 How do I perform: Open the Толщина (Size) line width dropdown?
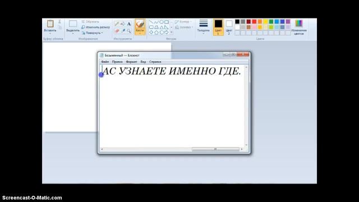coord(203,27)
